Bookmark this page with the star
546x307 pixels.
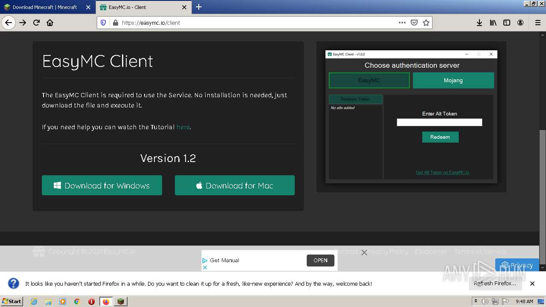pyautogui.click(x=426, y=23)
